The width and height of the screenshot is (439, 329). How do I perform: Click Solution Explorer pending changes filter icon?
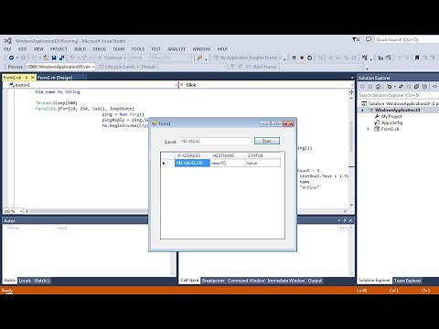click(390, 87)
